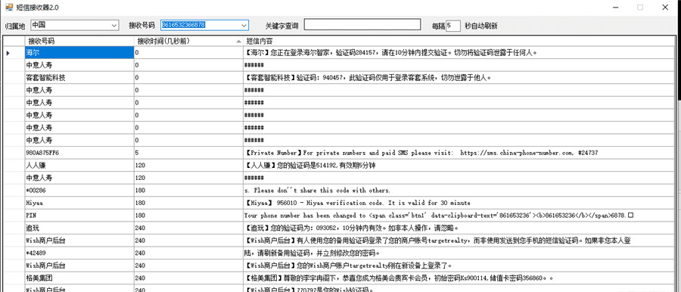The height and width of the screenshot is (292, 681).
Task: Click the 客套智能科技 验证码 940457 message
Action: click(459, 78)
